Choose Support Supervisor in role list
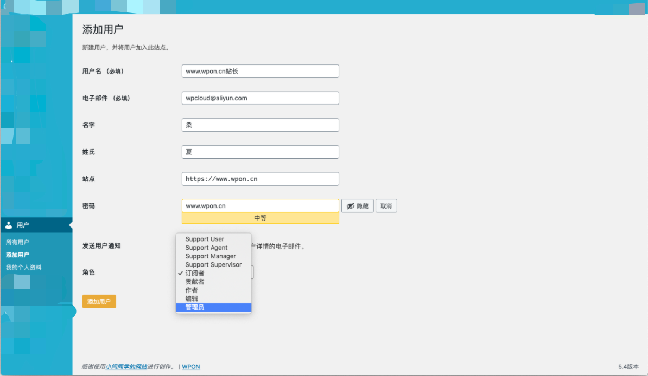Screen dimensions: 648x376 (x=213, y=264)
